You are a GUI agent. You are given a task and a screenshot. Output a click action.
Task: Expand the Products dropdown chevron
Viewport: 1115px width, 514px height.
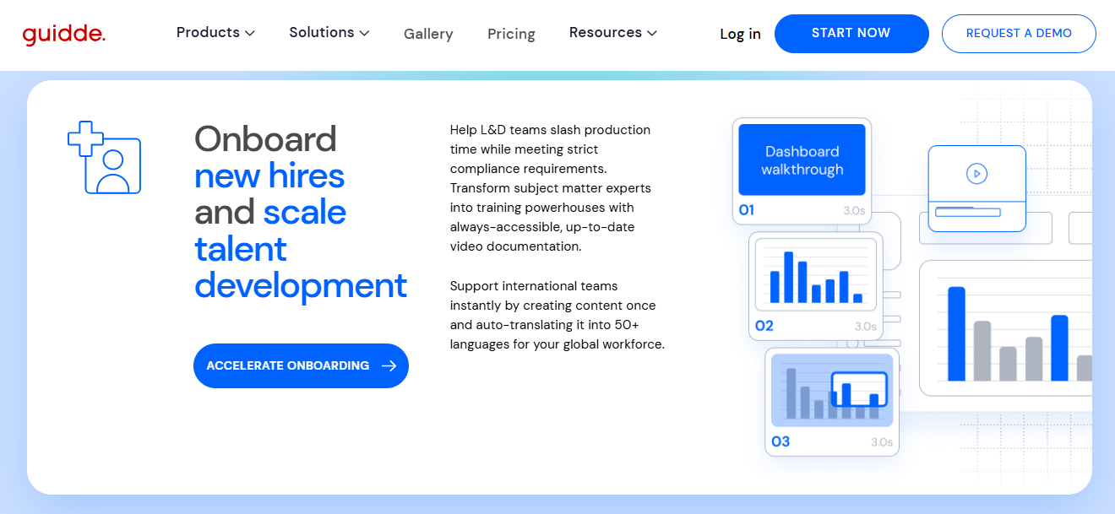tap(250, 33)
